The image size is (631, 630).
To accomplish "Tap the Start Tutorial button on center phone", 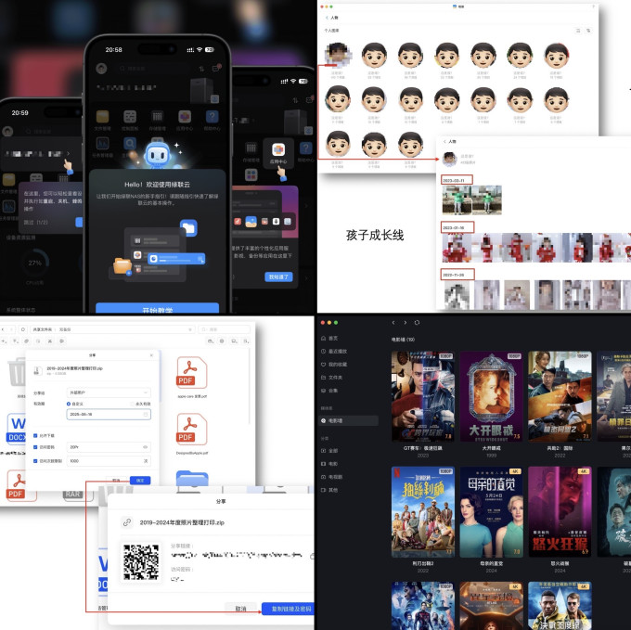I will (158, 309).
